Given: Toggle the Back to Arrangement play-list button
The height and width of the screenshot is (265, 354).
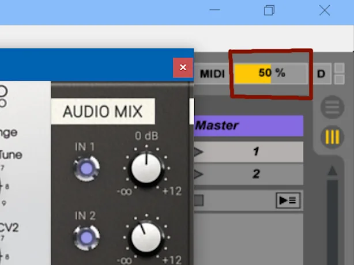Looking at the screenshot, I should pyautogui.click(x=288, y=200).
